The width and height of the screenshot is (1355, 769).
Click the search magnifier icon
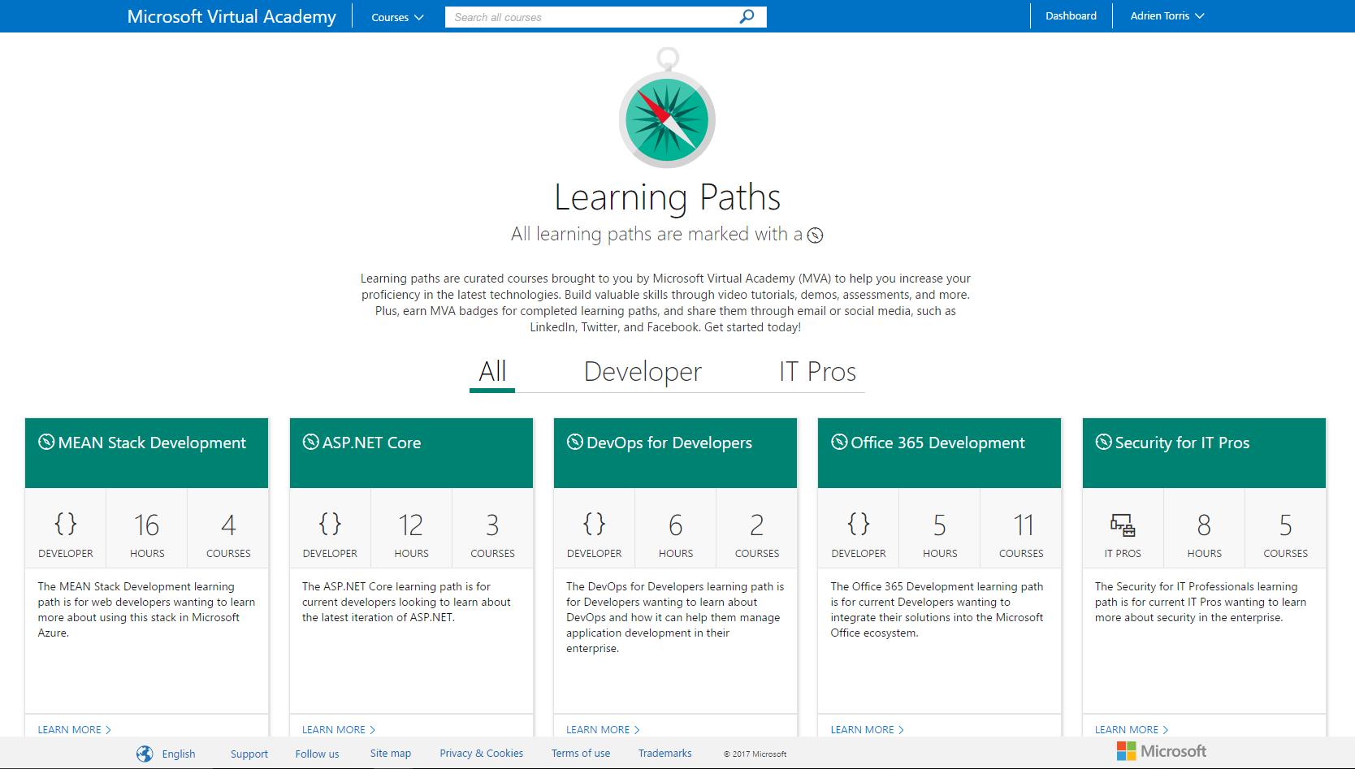pyautogui.click(x=747, y=16)
